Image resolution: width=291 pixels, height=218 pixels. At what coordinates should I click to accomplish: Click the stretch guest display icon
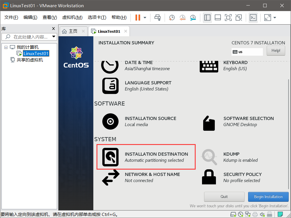click(268, 18)
